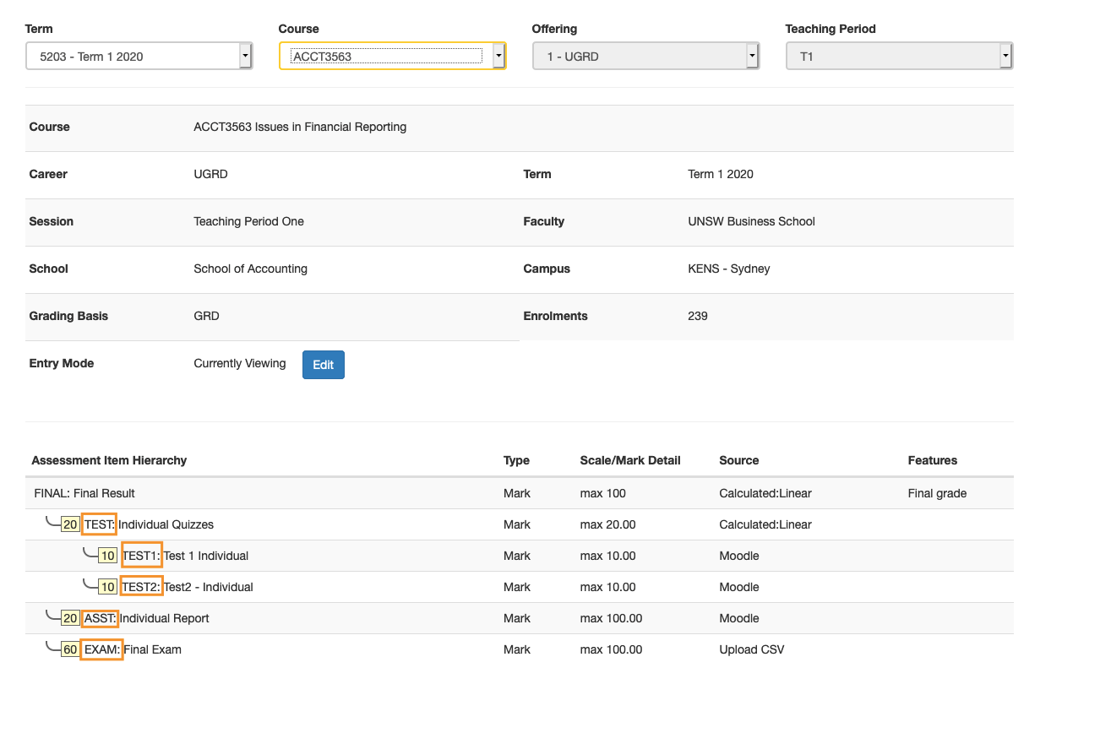Click the Scale/Mark Detail column header
This screenshot has height=733, width=1111.
629,460
